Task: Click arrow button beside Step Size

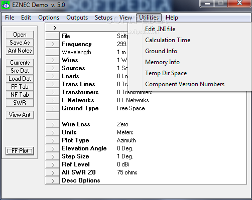Action: click(52, 156)
